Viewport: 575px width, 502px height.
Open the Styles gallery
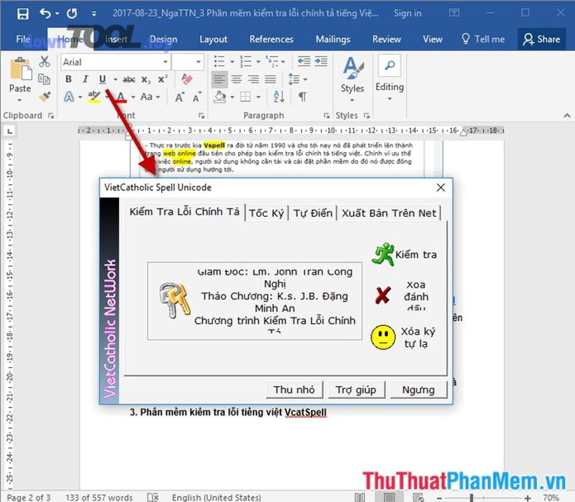353,79
